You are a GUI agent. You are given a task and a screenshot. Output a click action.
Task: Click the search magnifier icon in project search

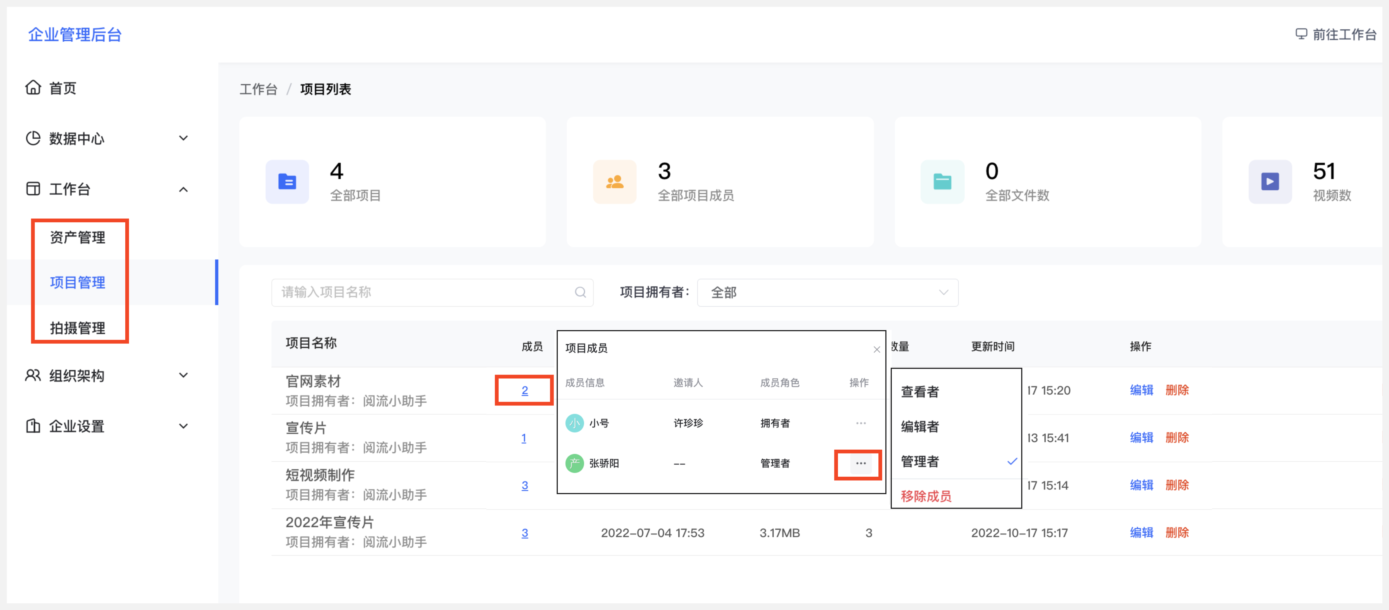point(580,292)
